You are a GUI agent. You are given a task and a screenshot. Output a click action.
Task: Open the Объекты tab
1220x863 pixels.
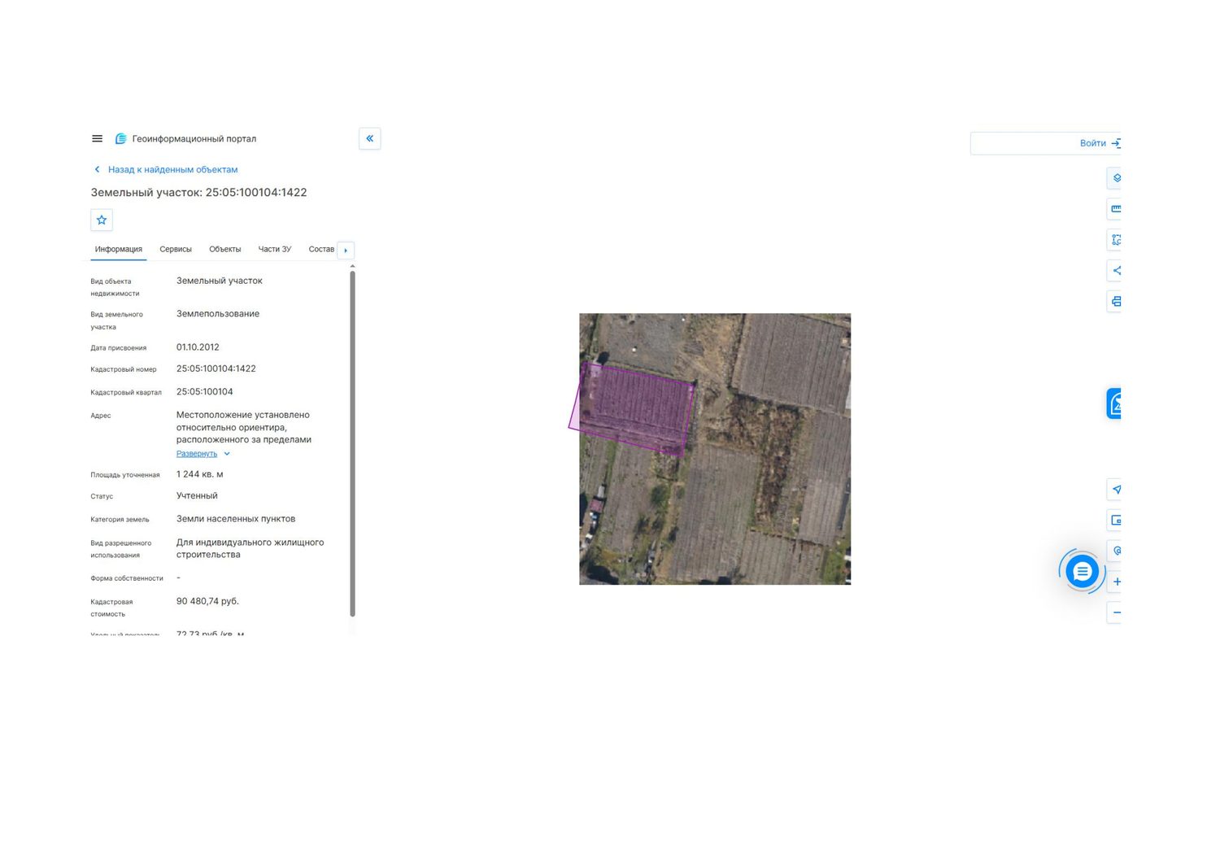click(x=225, y=250)
